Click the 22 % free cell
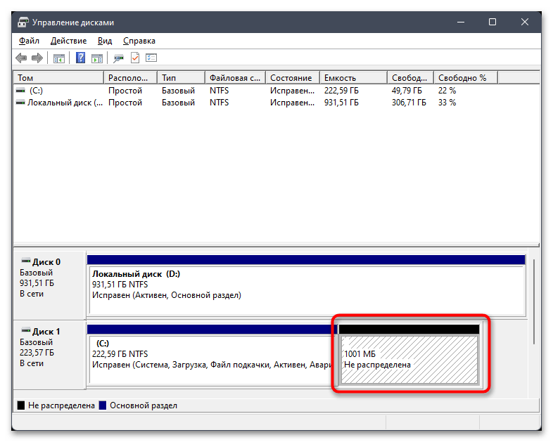 pyautogui.click(x=447, y=91)
